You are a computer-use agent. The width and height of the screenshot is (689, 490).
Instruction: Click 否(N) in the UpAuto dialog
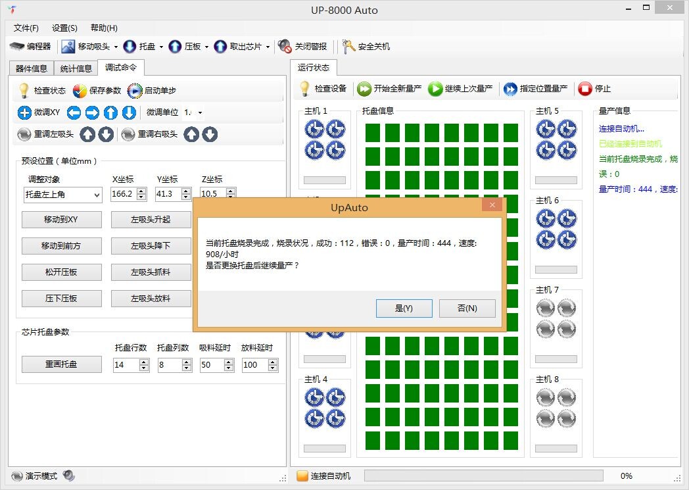click(x=467, y=308)
